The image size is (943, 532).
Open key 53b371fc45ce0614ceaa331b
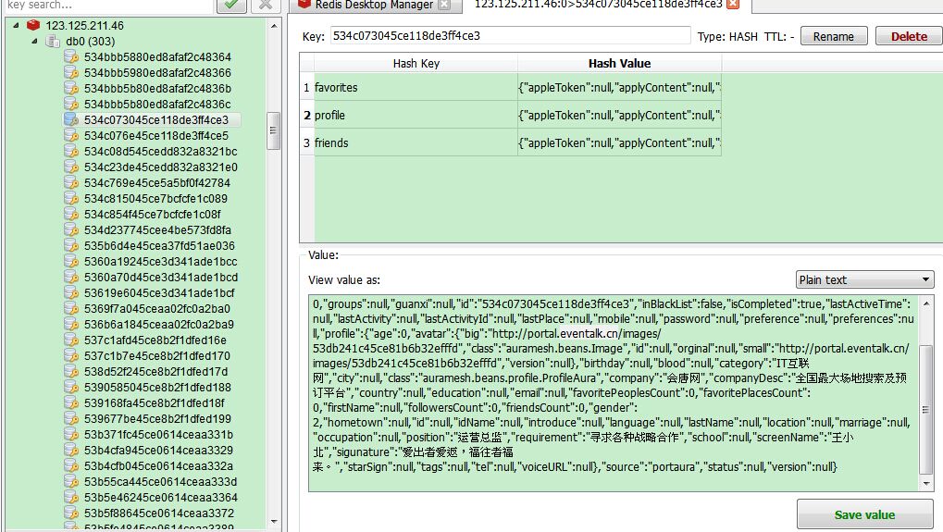coord(159,434)
